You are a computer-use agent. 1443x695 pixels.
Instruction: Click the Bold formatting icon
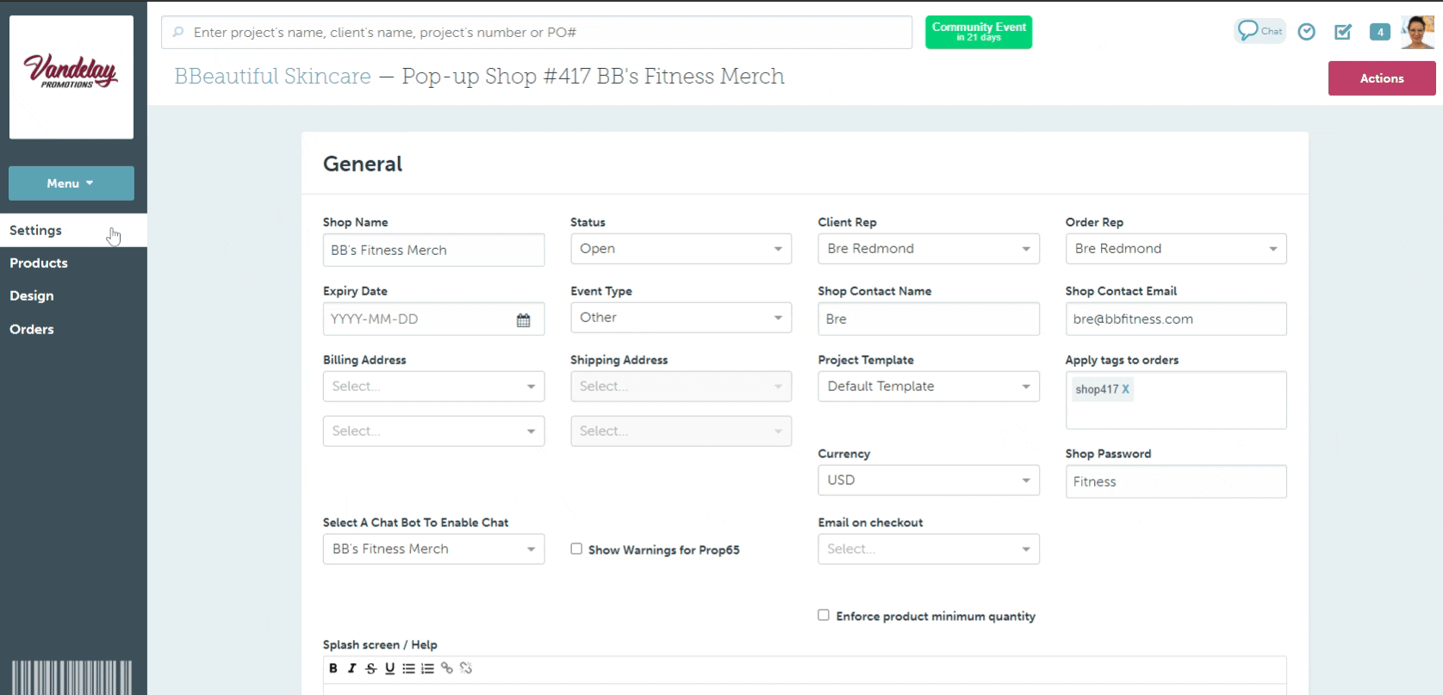point(333,668)
